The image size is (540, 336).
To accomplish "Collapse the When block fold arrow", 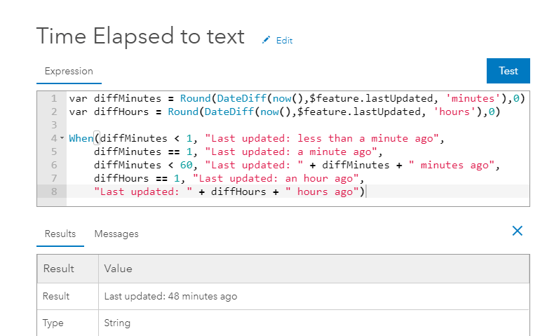I will (x=63, y=139).
